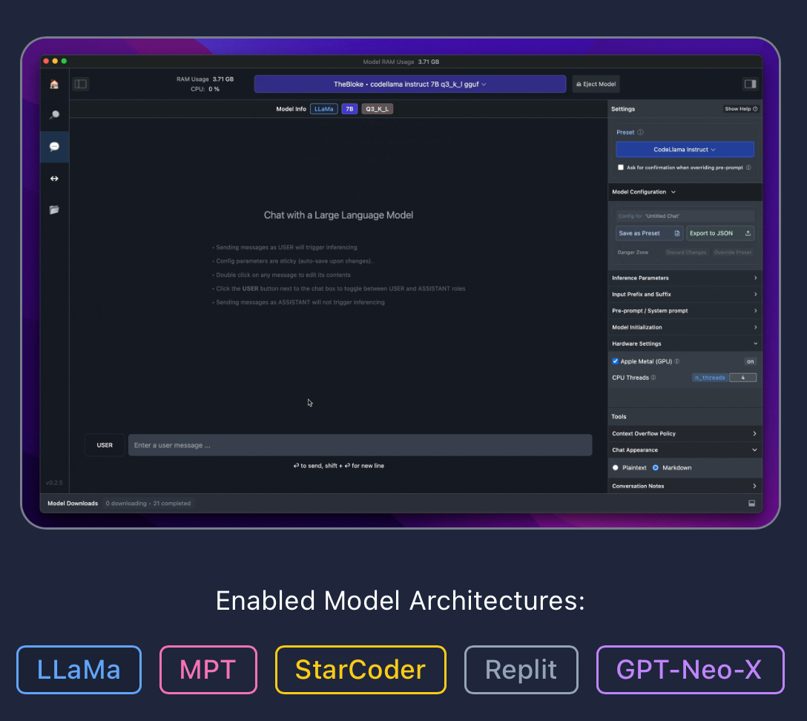Collapse the Model Configuration section
Image resolution: width=807 pixels, height=721 pixels.
coord(685,192)
